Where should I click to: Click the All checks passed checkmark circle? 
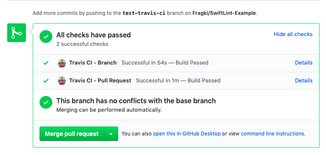tap(46, 37)
